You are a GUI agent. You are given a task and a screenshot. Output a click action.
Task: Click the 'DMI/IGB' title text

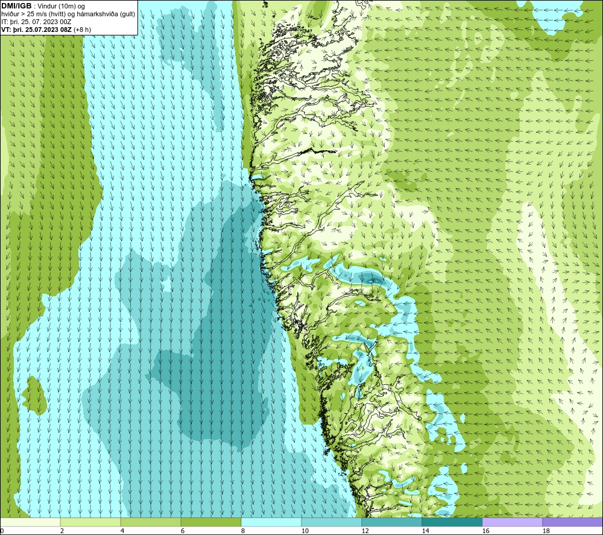(16, 6)
